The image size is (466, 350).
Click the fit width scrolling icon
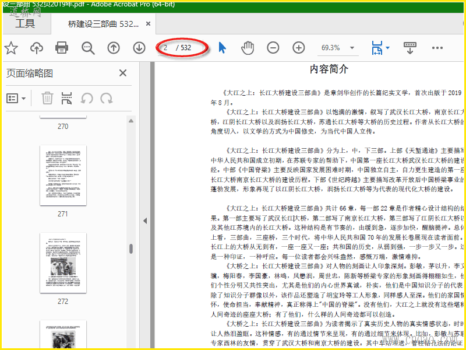click(377, 48)
